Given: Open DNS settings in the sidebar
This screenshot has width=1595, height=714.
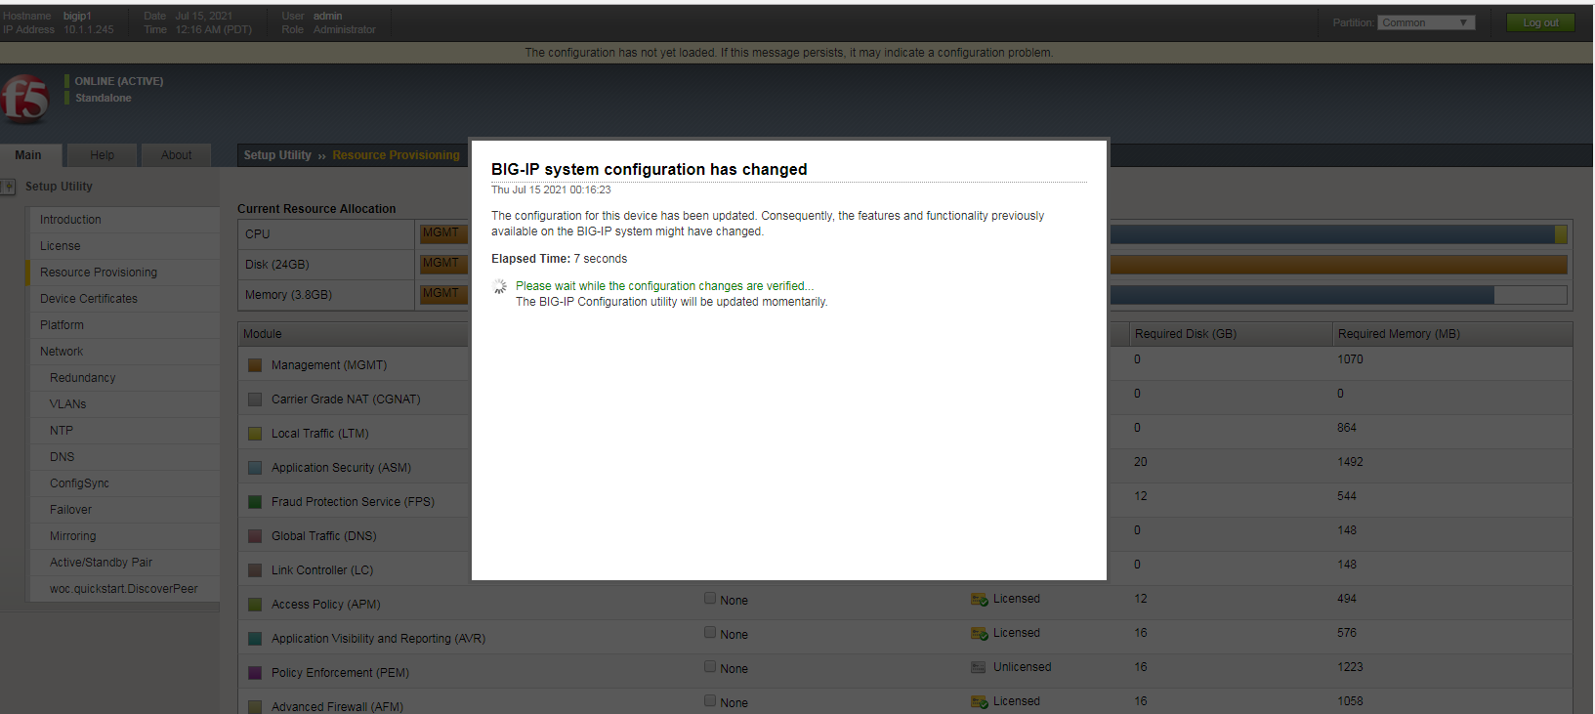Looking at the screenshot, I should point(124,457).
